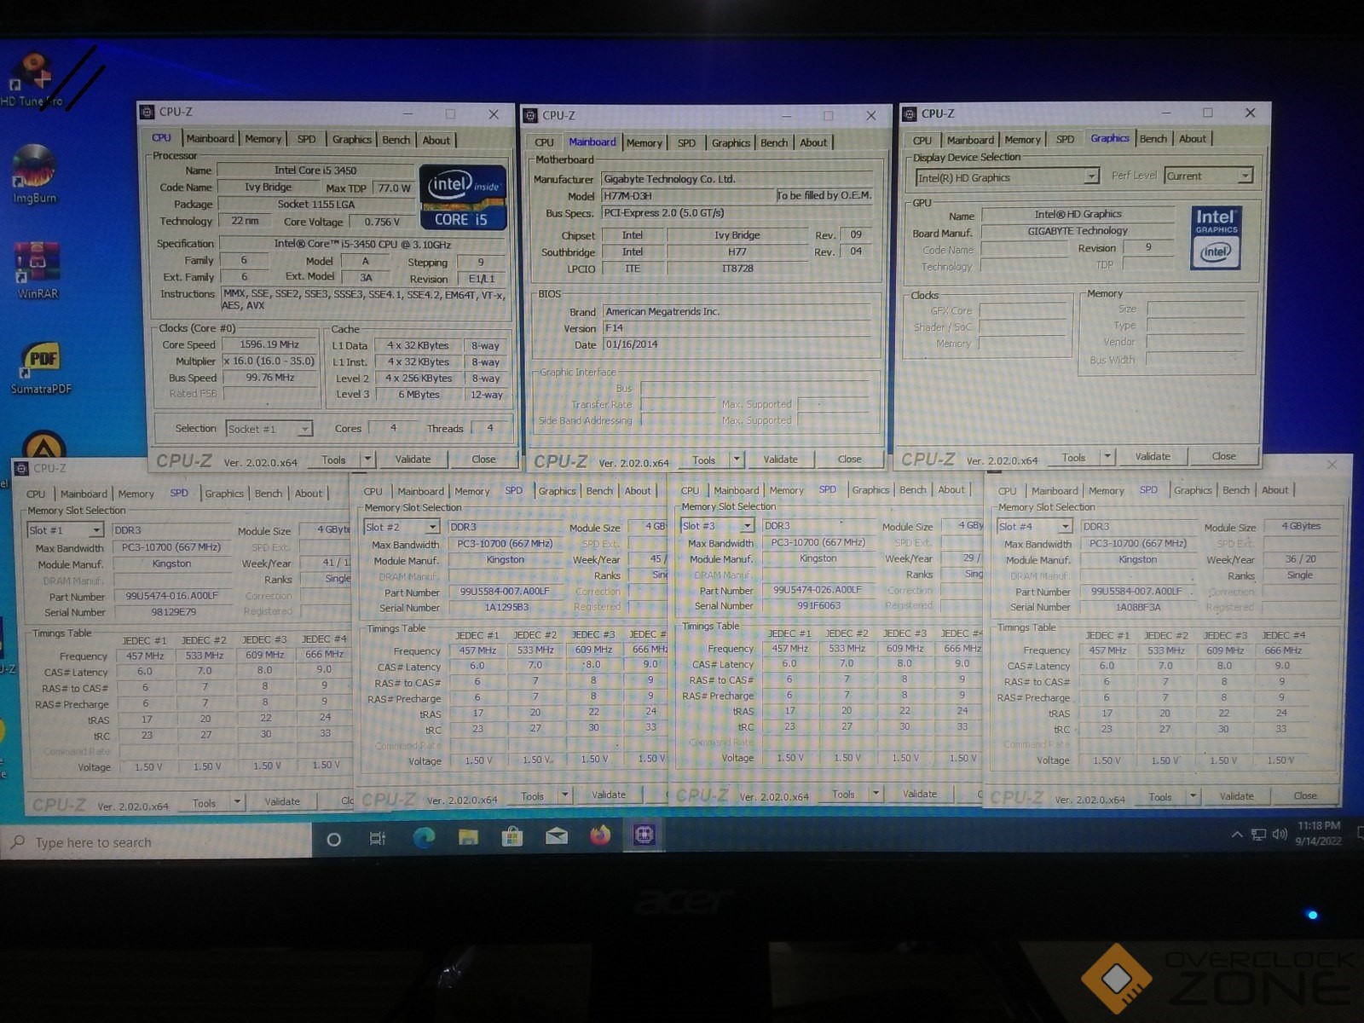Screen dimensions: 1364x1023
Task: Expand Tools arrow in Mainboard window
Action: click(x=737, y=459)
